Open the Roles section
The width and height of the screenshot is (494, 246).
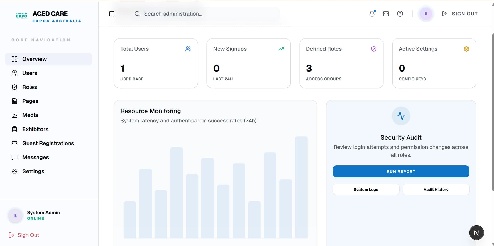(x=49, y=87)
